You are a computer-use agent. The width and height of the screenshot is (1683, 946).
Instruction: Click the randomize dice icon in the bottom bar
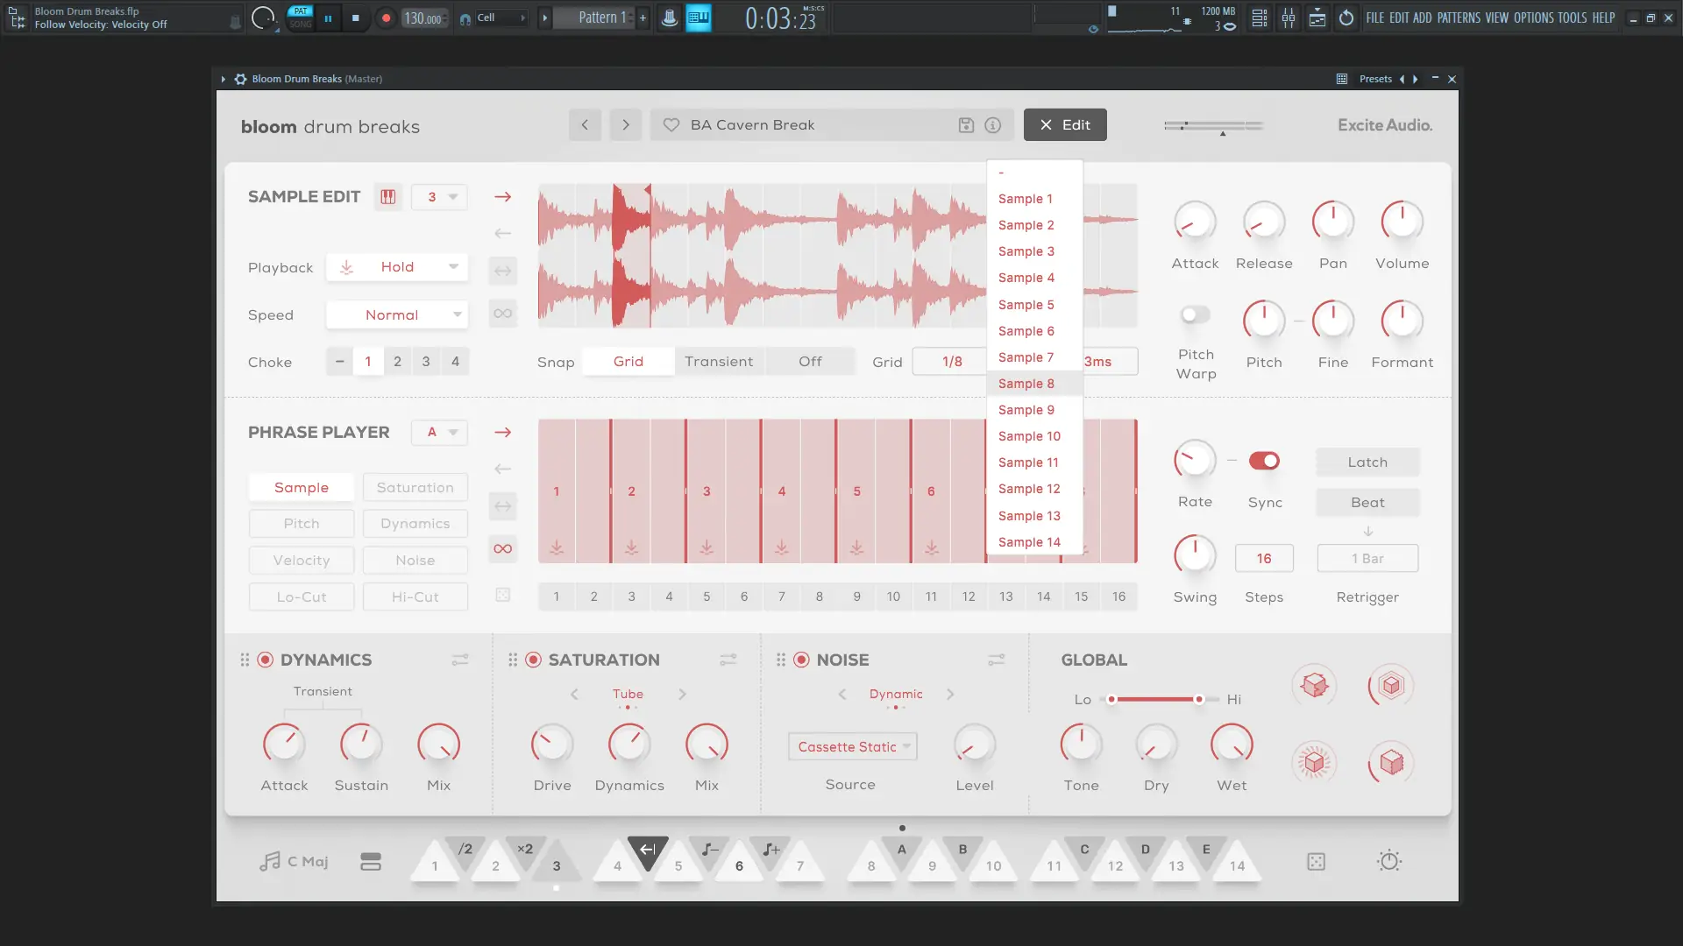1316,862
